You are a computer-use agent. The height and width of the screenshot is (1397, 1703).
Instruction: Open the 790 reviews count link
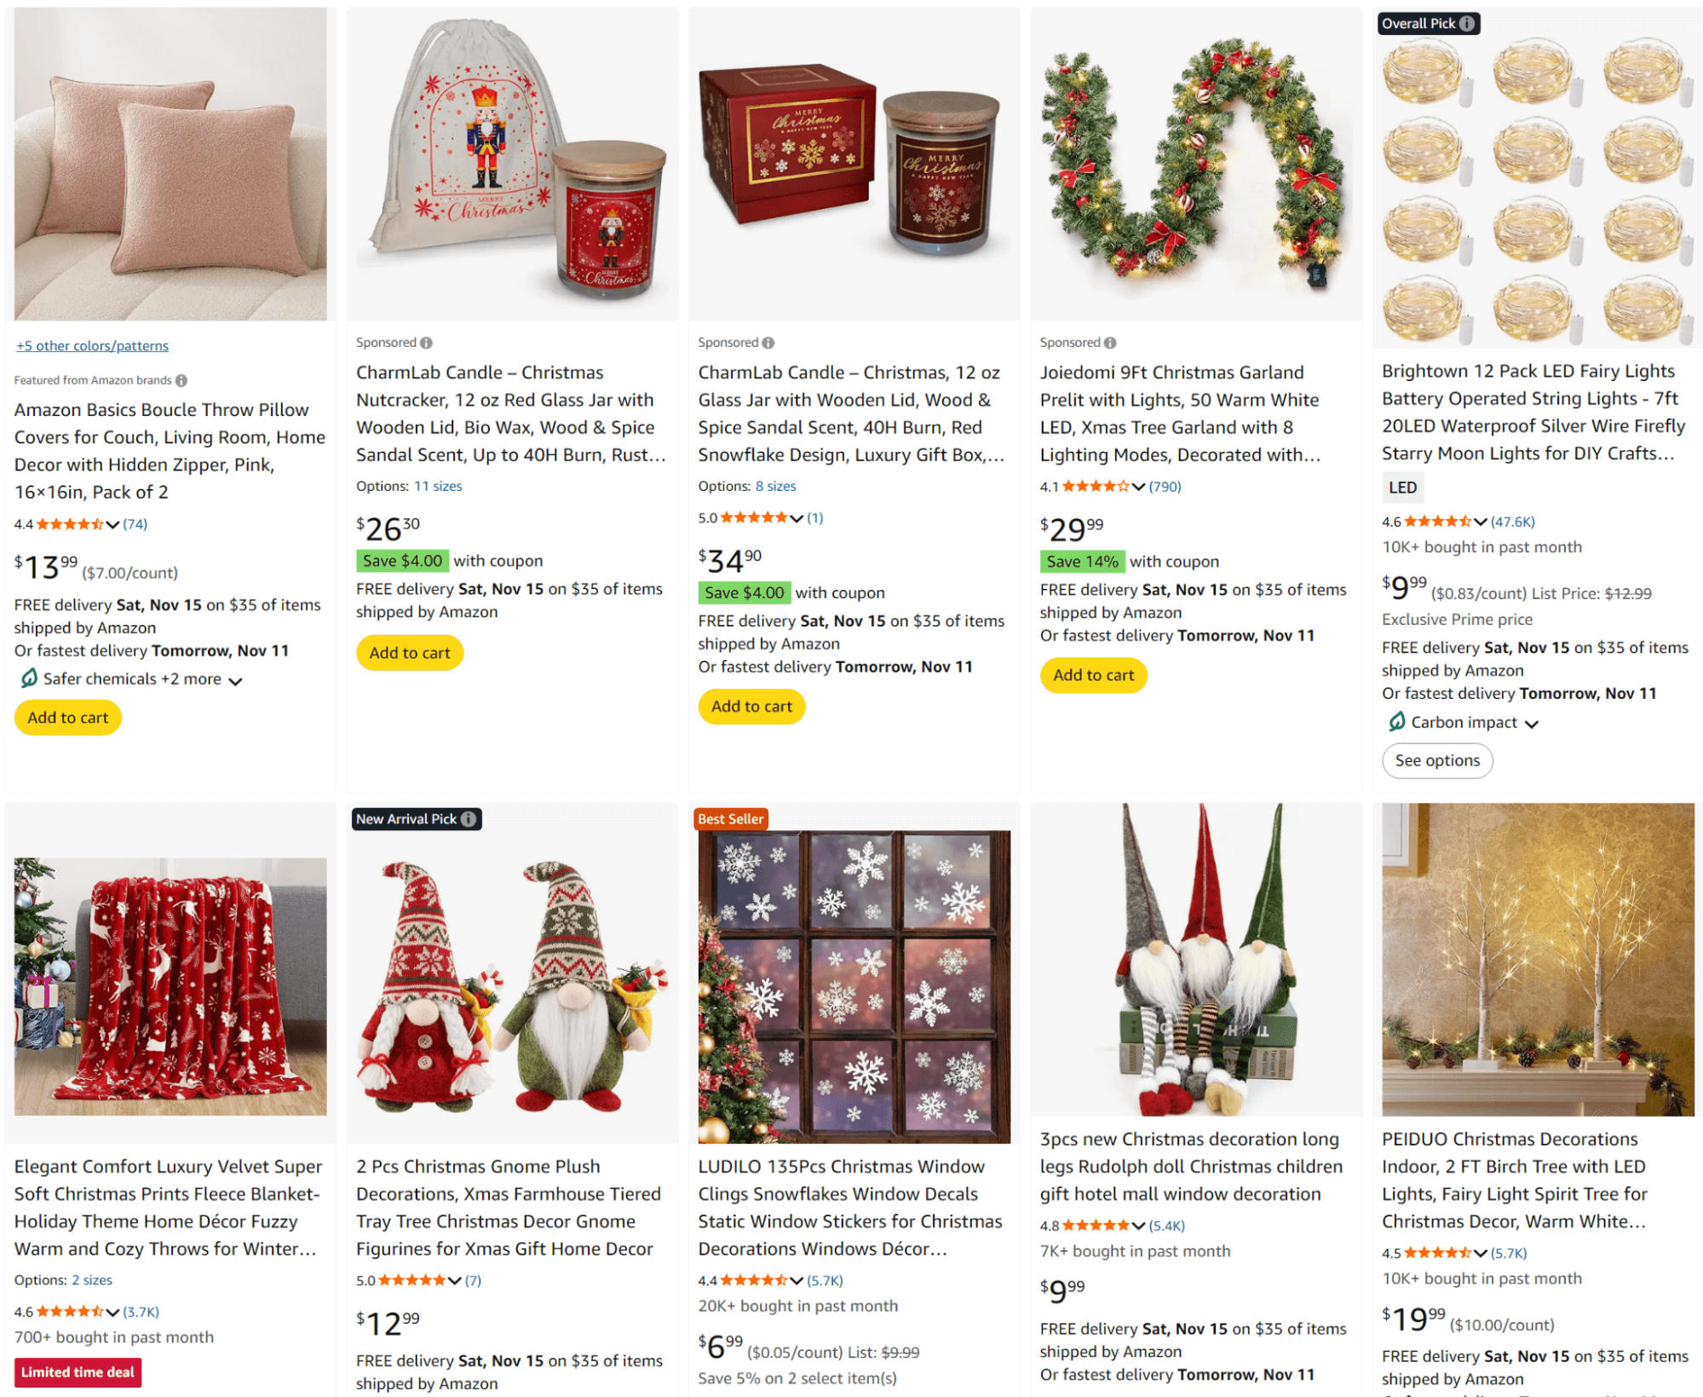[1165, 487]
